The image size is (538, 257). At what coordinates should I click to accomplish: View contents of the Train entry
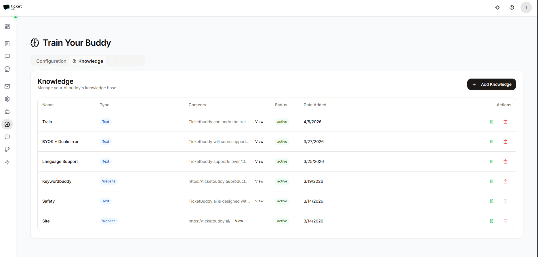(259, 122)
